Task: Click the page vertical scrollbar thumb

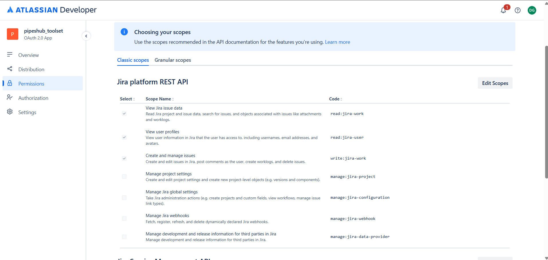Action: [546, 112]
